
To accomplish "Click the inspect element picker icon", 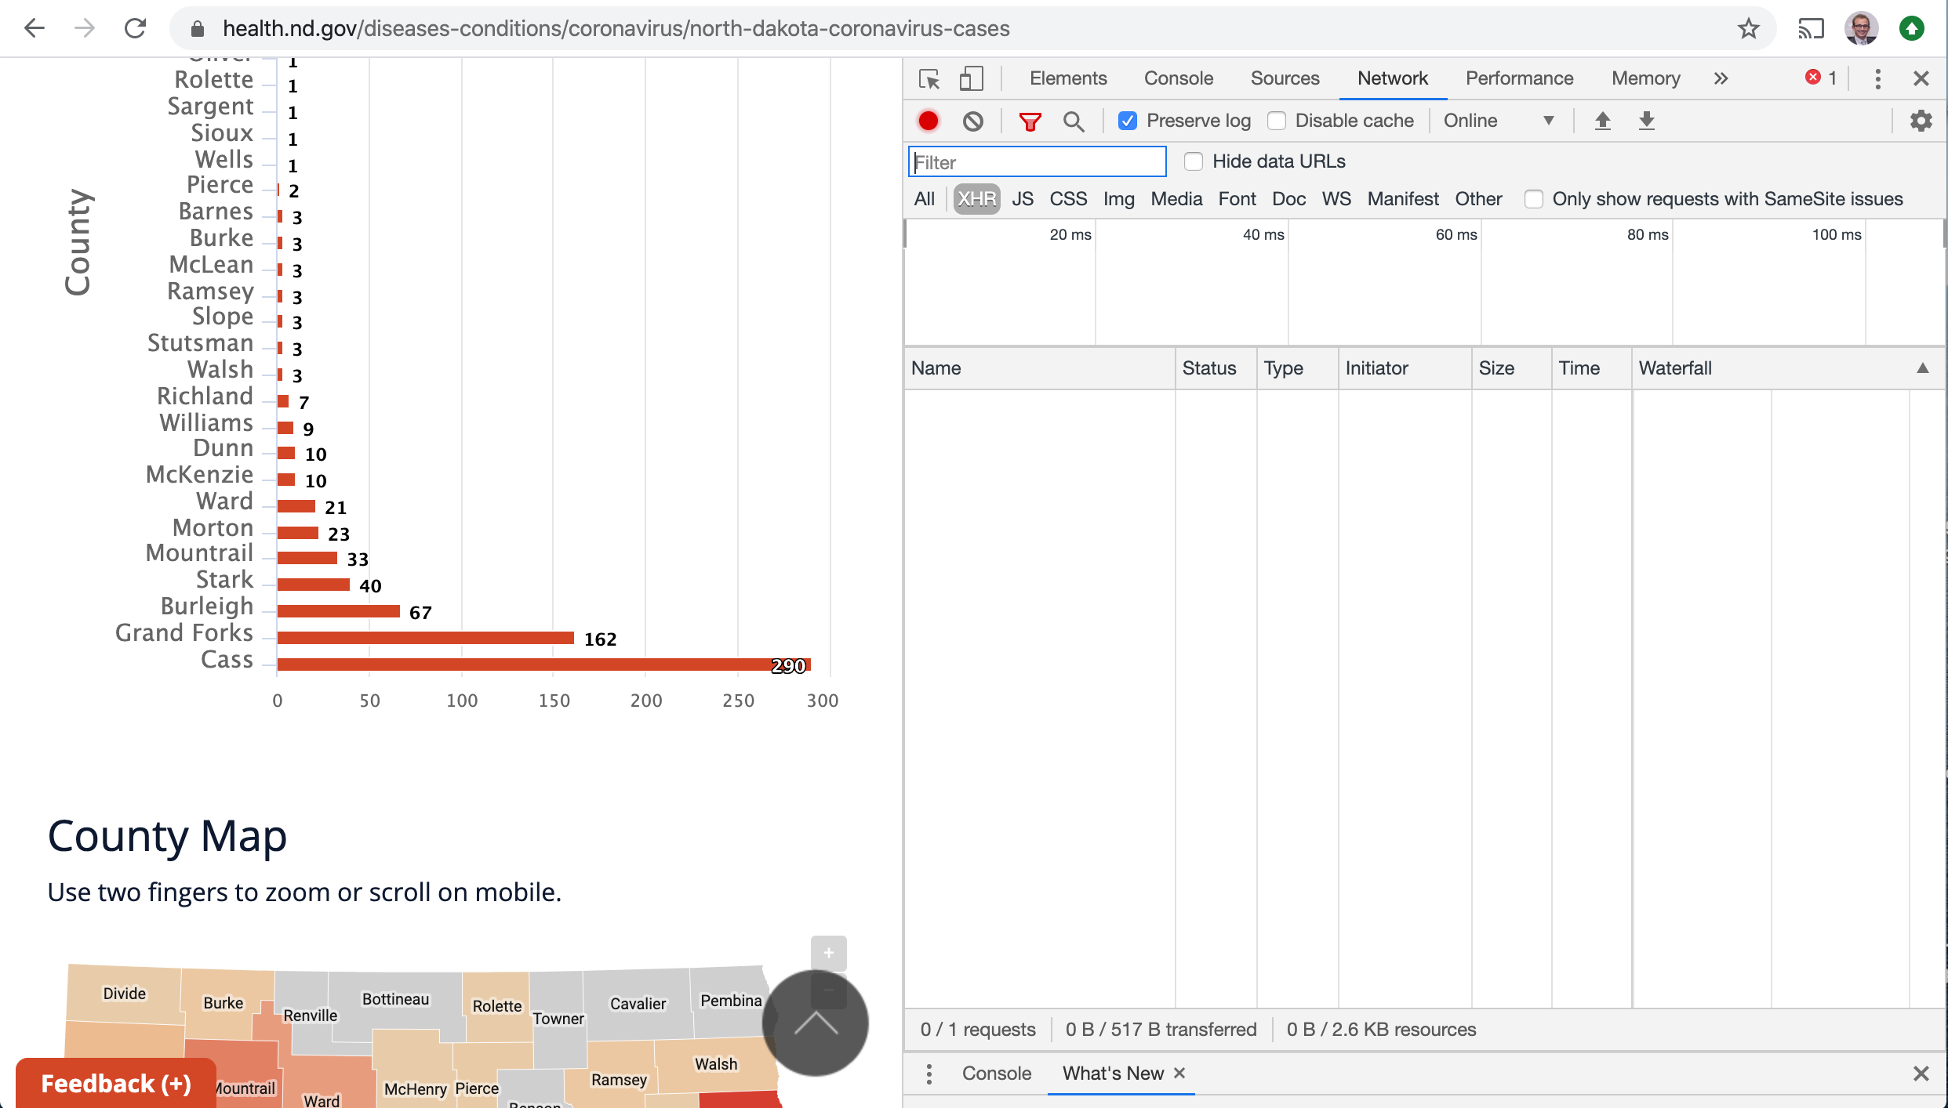I will (x=929, y=78).
